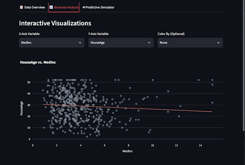The width and height of the screenshot is (245, 165).
Task: Click the Interactive Visualizations heading
Action: pyautogui.click(x=55, y=23)
